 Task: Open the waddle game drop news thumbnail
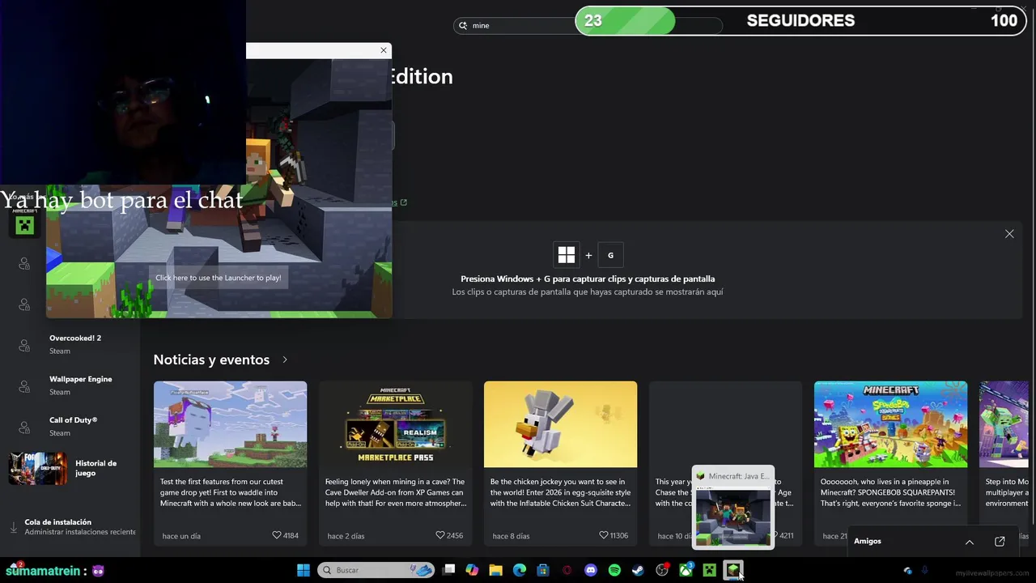(230, 424)
